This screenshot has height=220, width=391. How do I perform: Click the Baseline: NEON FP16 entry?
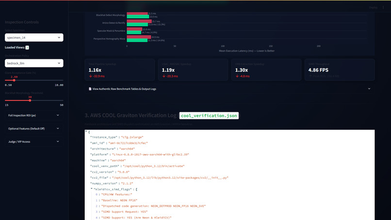pos(119,200)
